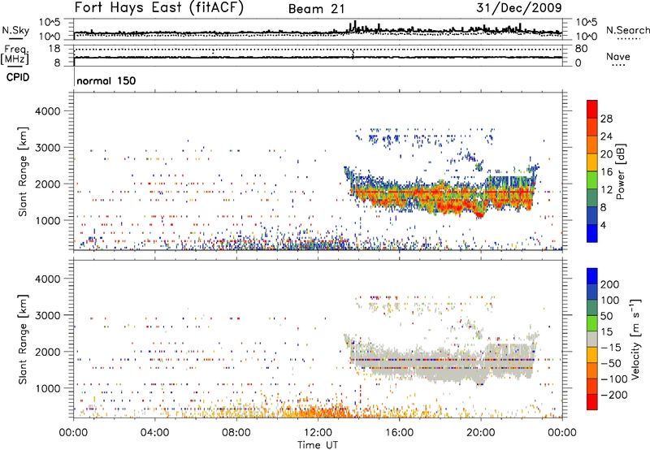Select the "200" velocity colorbar label

coord(610,284)
